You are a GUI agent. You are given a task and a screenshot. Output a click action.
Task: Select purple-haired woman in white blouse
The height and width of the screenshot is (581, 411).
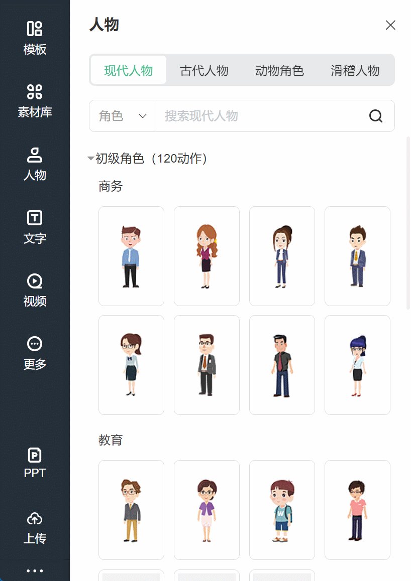tap(357, 365)
